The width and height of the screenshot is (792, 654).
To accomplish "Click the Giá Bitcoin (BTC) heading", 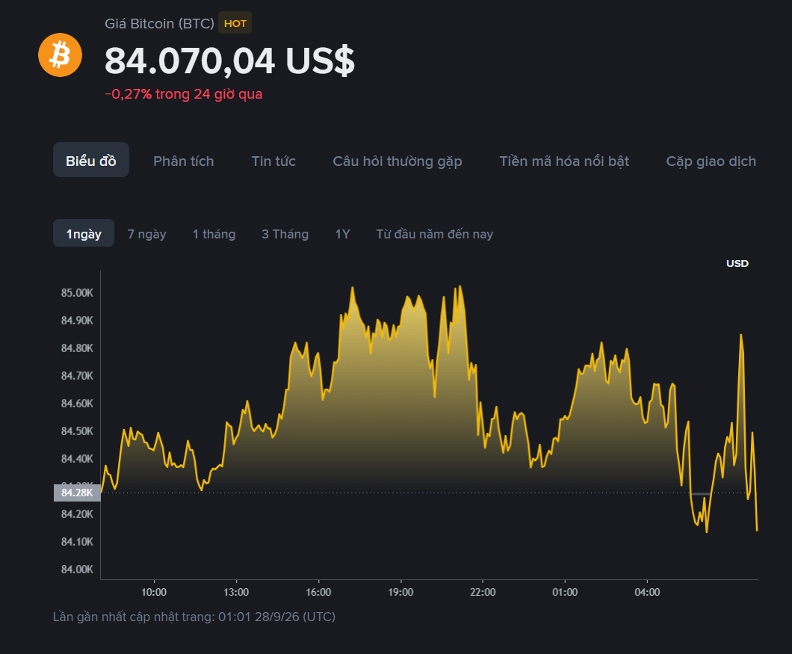I will click(x=159, y=24).
